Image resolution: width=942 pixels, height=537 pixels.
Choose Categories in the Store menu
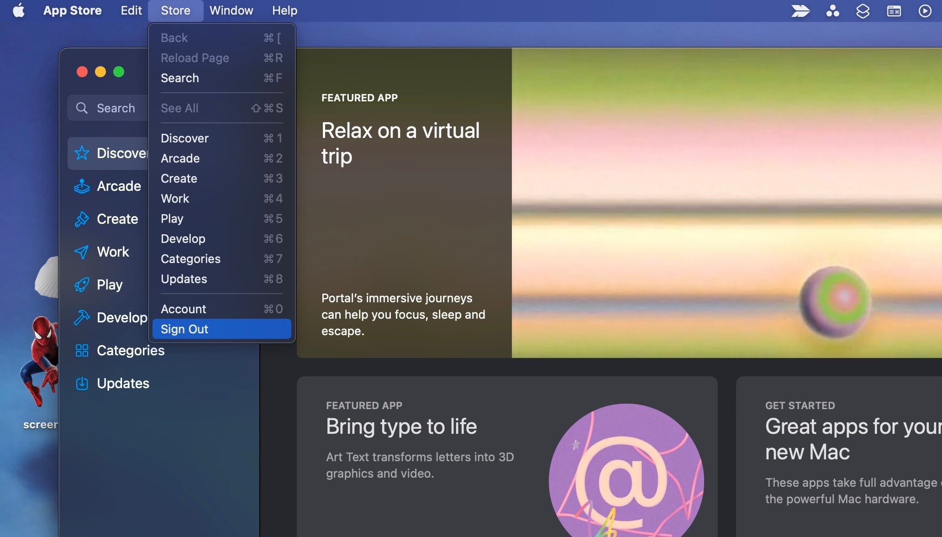click(222, 259)
